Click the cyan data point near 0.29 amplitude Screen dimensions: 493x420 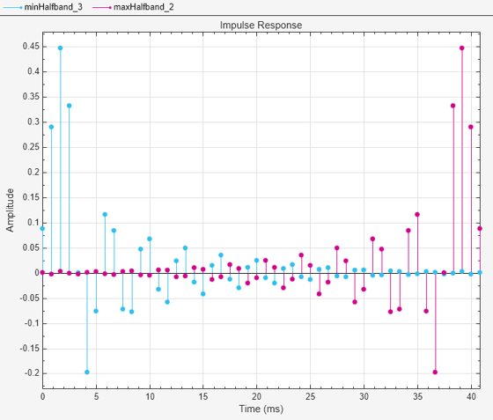(x=51, y=127)
